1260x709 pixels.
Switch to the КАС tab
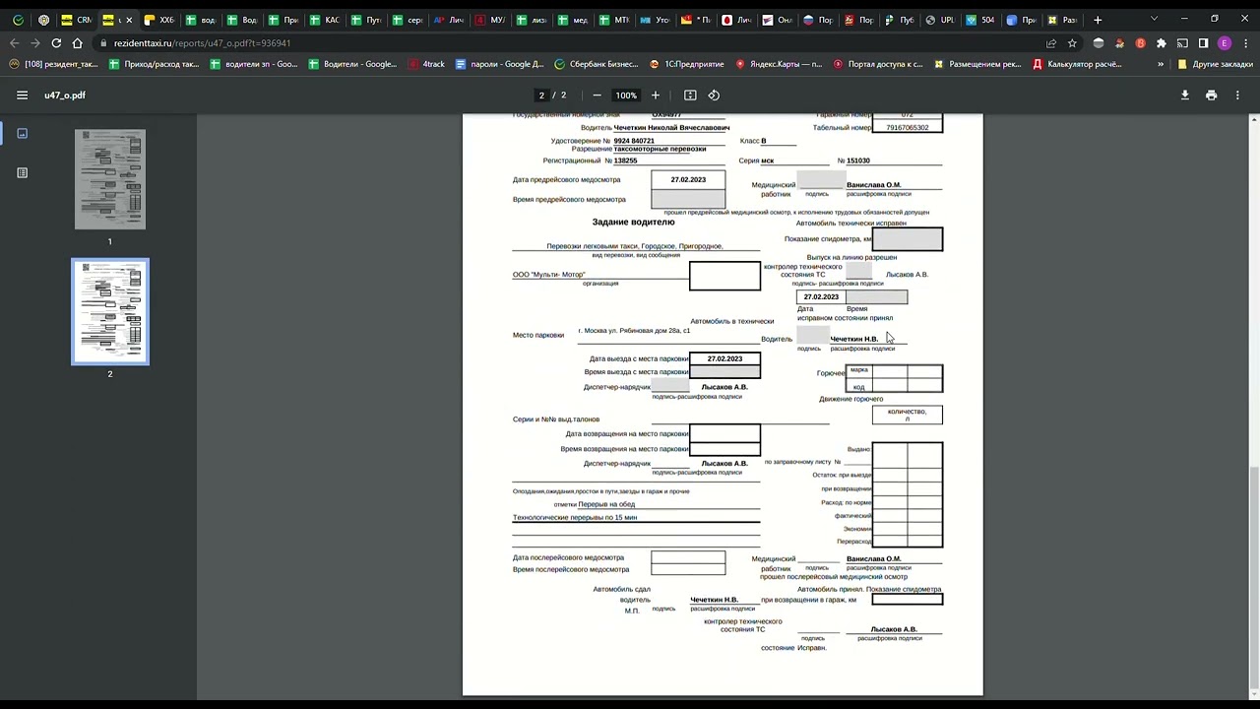click(323, 20)
